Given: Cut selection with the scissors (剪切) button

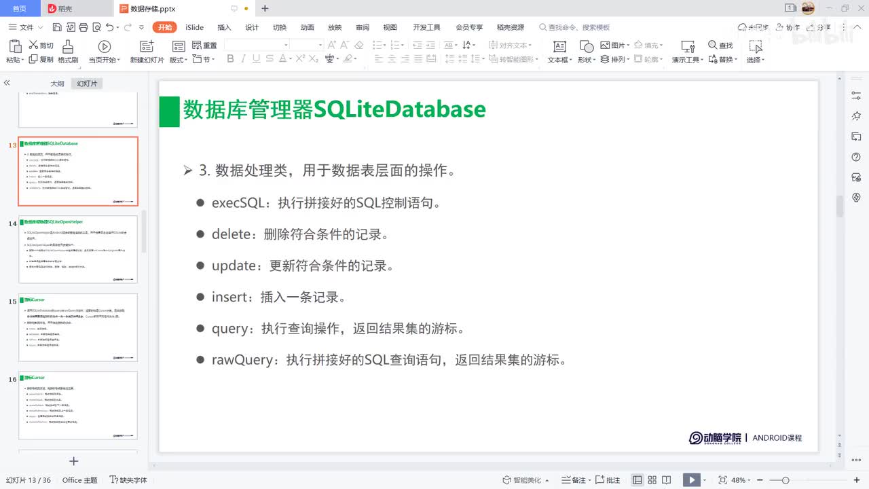Looking at the screenshot, I should [x=41, y=46].
